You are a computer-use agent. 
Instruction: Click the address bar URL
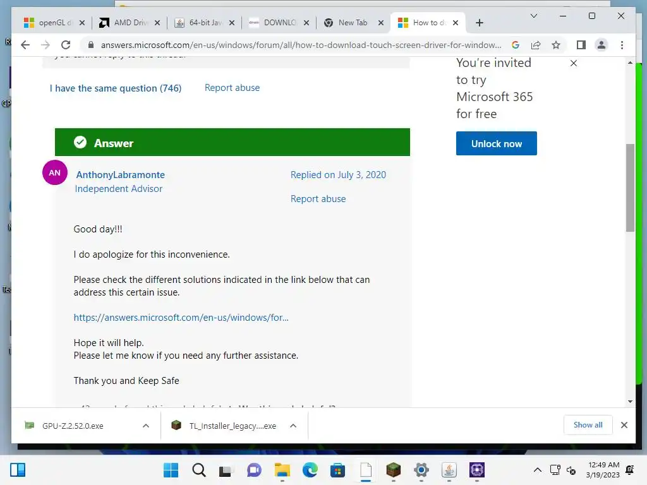301,45
